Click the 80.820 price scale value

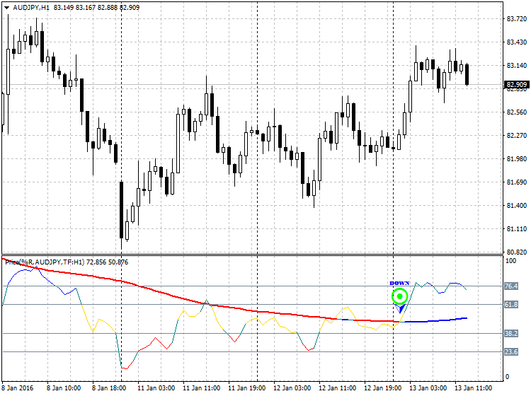click(515, 252)
